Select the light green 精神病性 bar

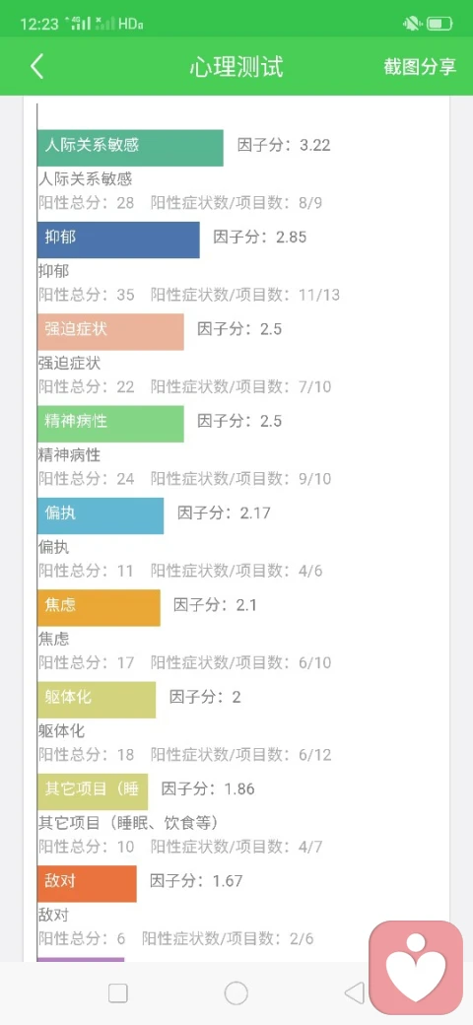(110, 424)
